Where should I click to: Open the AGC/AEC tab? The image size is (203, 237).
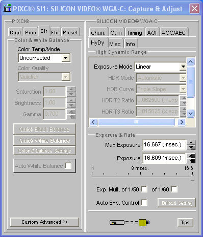173,32
